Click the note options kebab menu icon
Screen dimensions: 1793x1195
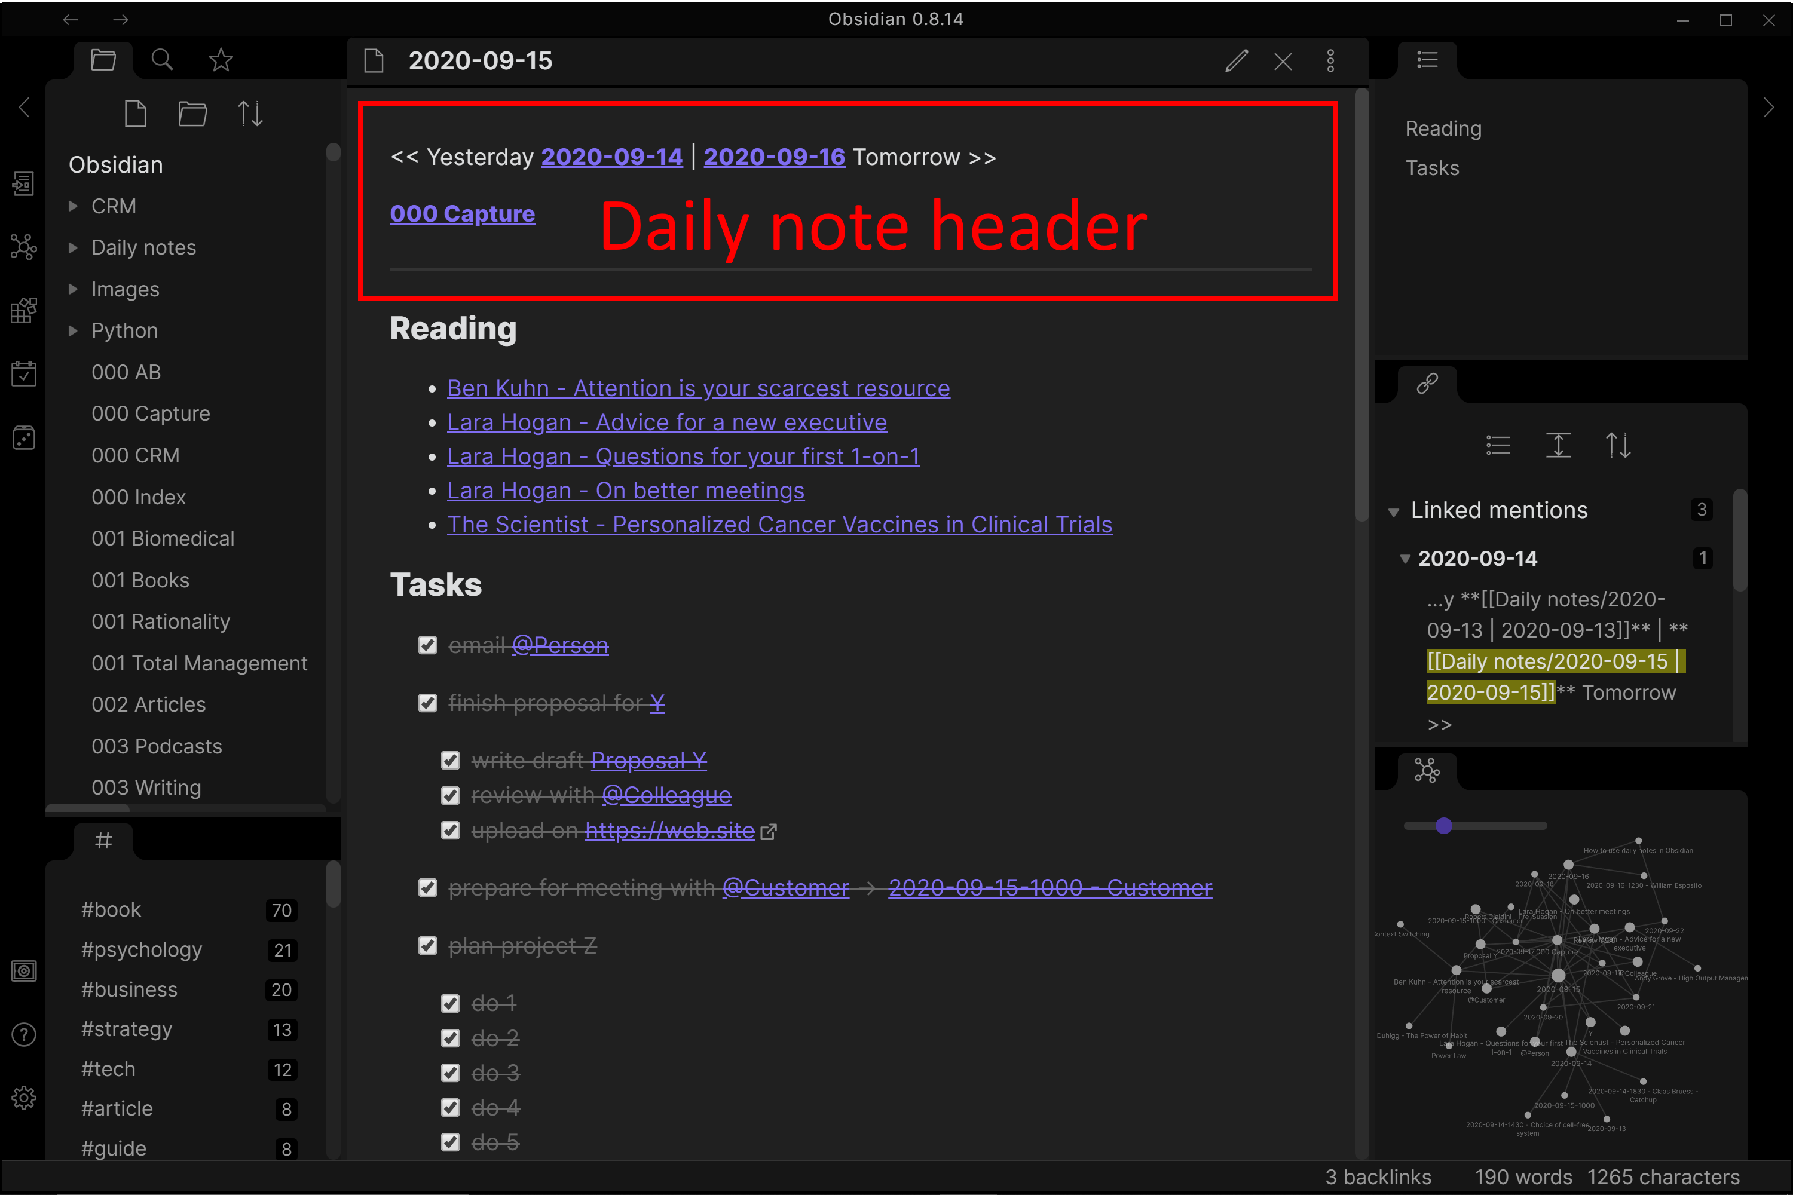point(1332,60)
